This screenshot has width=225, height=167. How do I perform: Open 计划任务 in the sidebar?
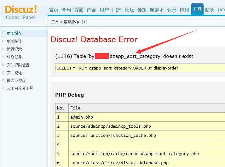pos(14,57)
